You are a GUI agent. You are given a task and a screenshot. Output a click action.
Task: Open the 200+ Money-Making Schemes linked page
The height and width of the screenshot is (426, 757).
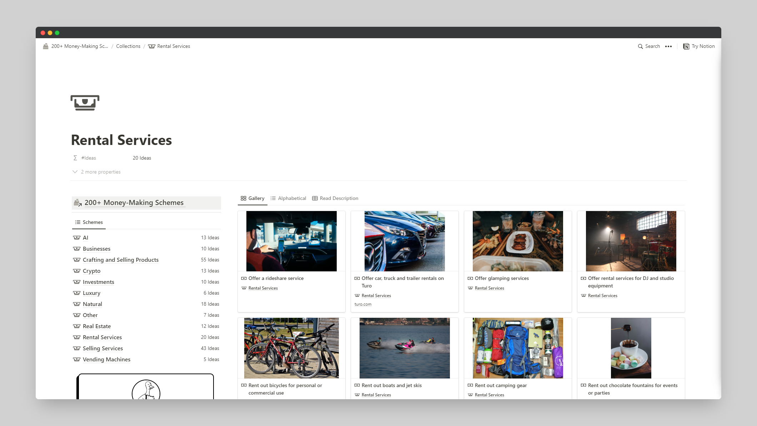134,202
